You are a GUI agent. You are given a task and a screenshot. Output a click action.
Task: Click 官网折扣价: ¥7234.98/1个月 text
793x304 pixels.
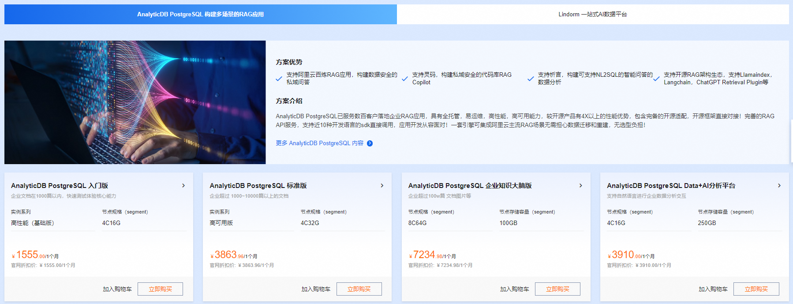(441, 265)
